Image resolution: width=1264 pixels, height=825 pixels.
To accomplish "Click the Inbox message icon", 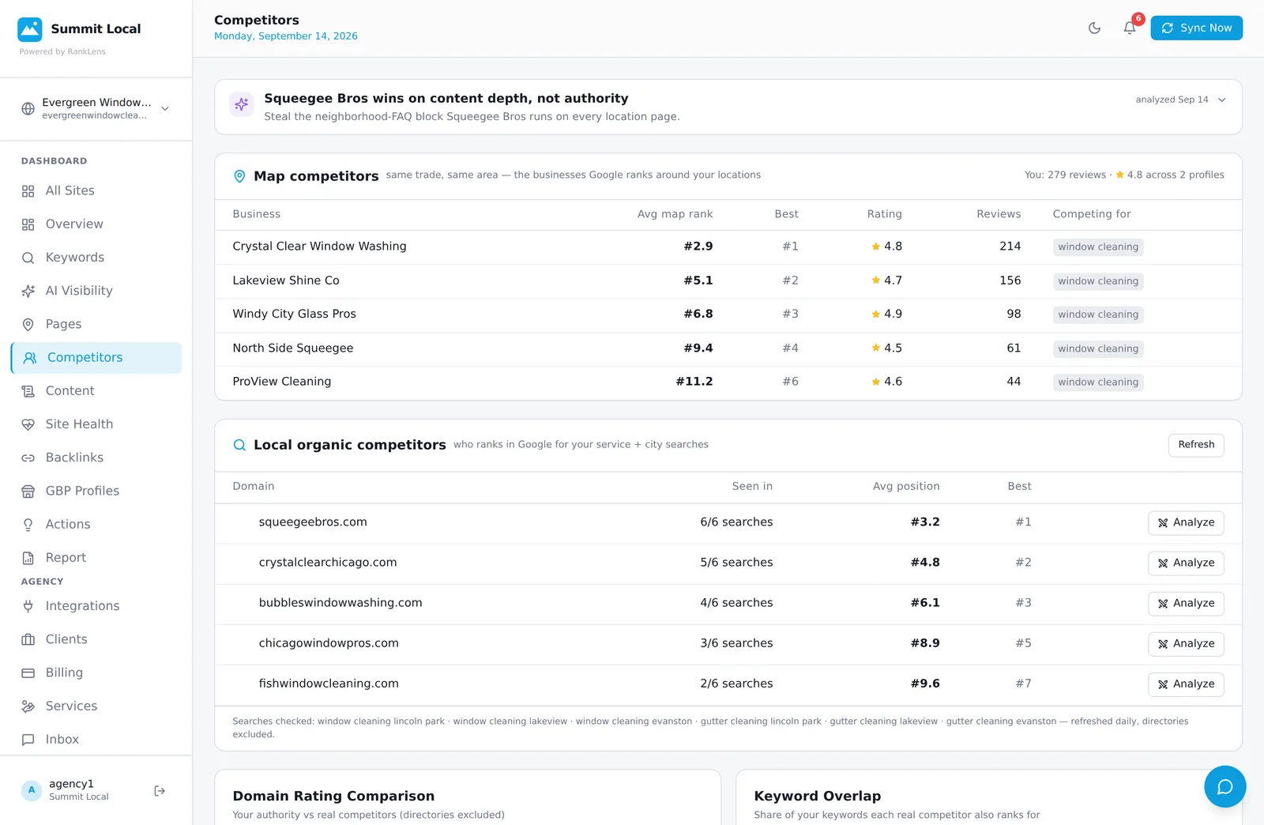I will [28, 740].
